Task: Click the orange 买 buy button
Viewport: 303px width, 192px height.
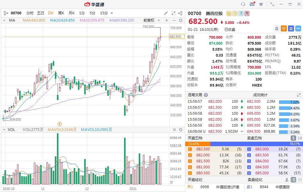Action: click(284, 28)
